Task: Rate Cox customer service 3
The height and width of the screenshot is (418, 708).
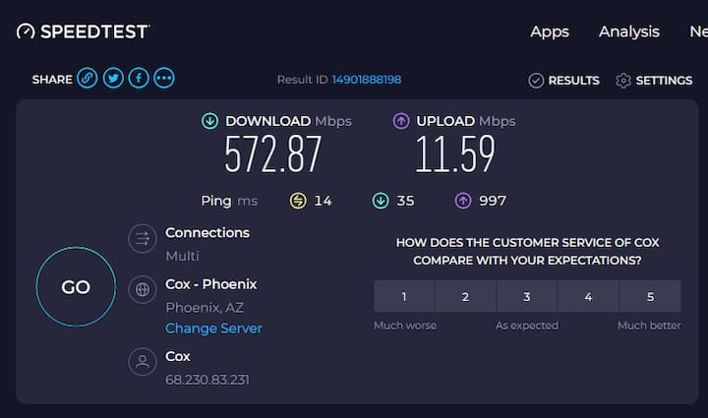Action: [527, 296]
